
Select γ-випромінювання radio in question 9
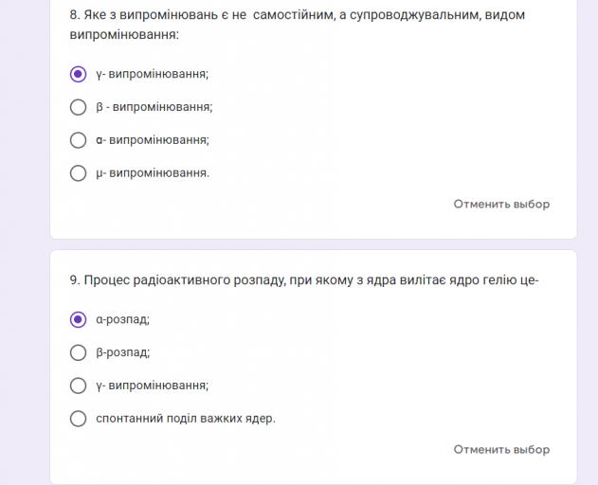click(79, 386)
